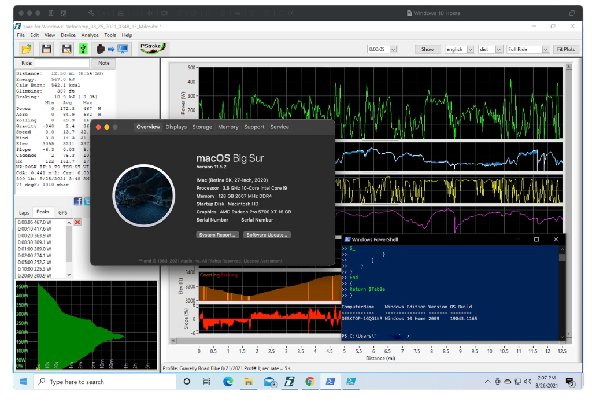Click plot horizontal scrollbar left arrow

tap(173, 341)
